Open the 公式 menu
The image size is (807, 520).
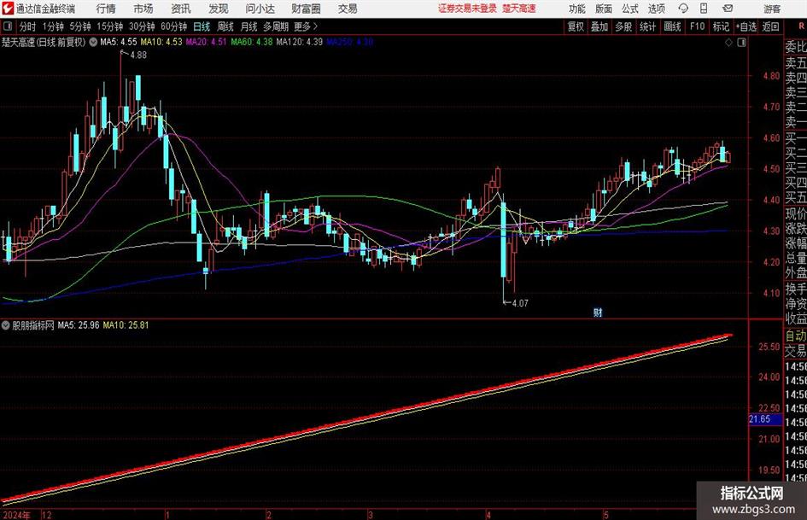coord(629,9)
